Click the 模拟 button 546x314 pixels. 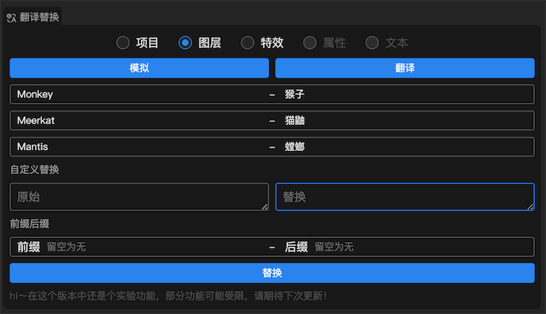click(x=139, y=68)
